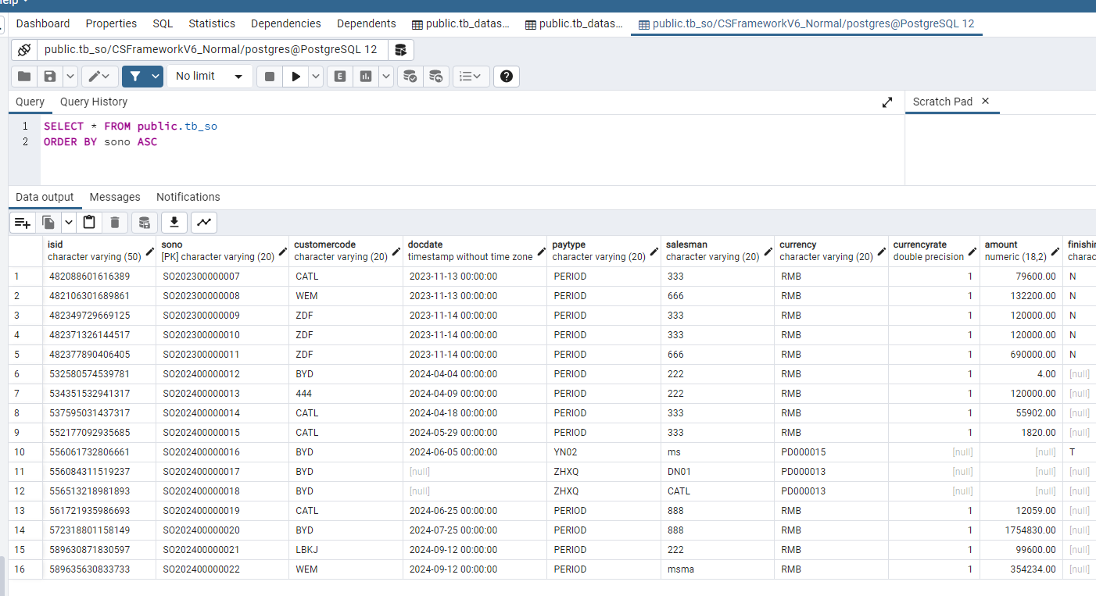This screenshot has height=596, width=1096.
Task: Stop the running query
Action: 270,76
